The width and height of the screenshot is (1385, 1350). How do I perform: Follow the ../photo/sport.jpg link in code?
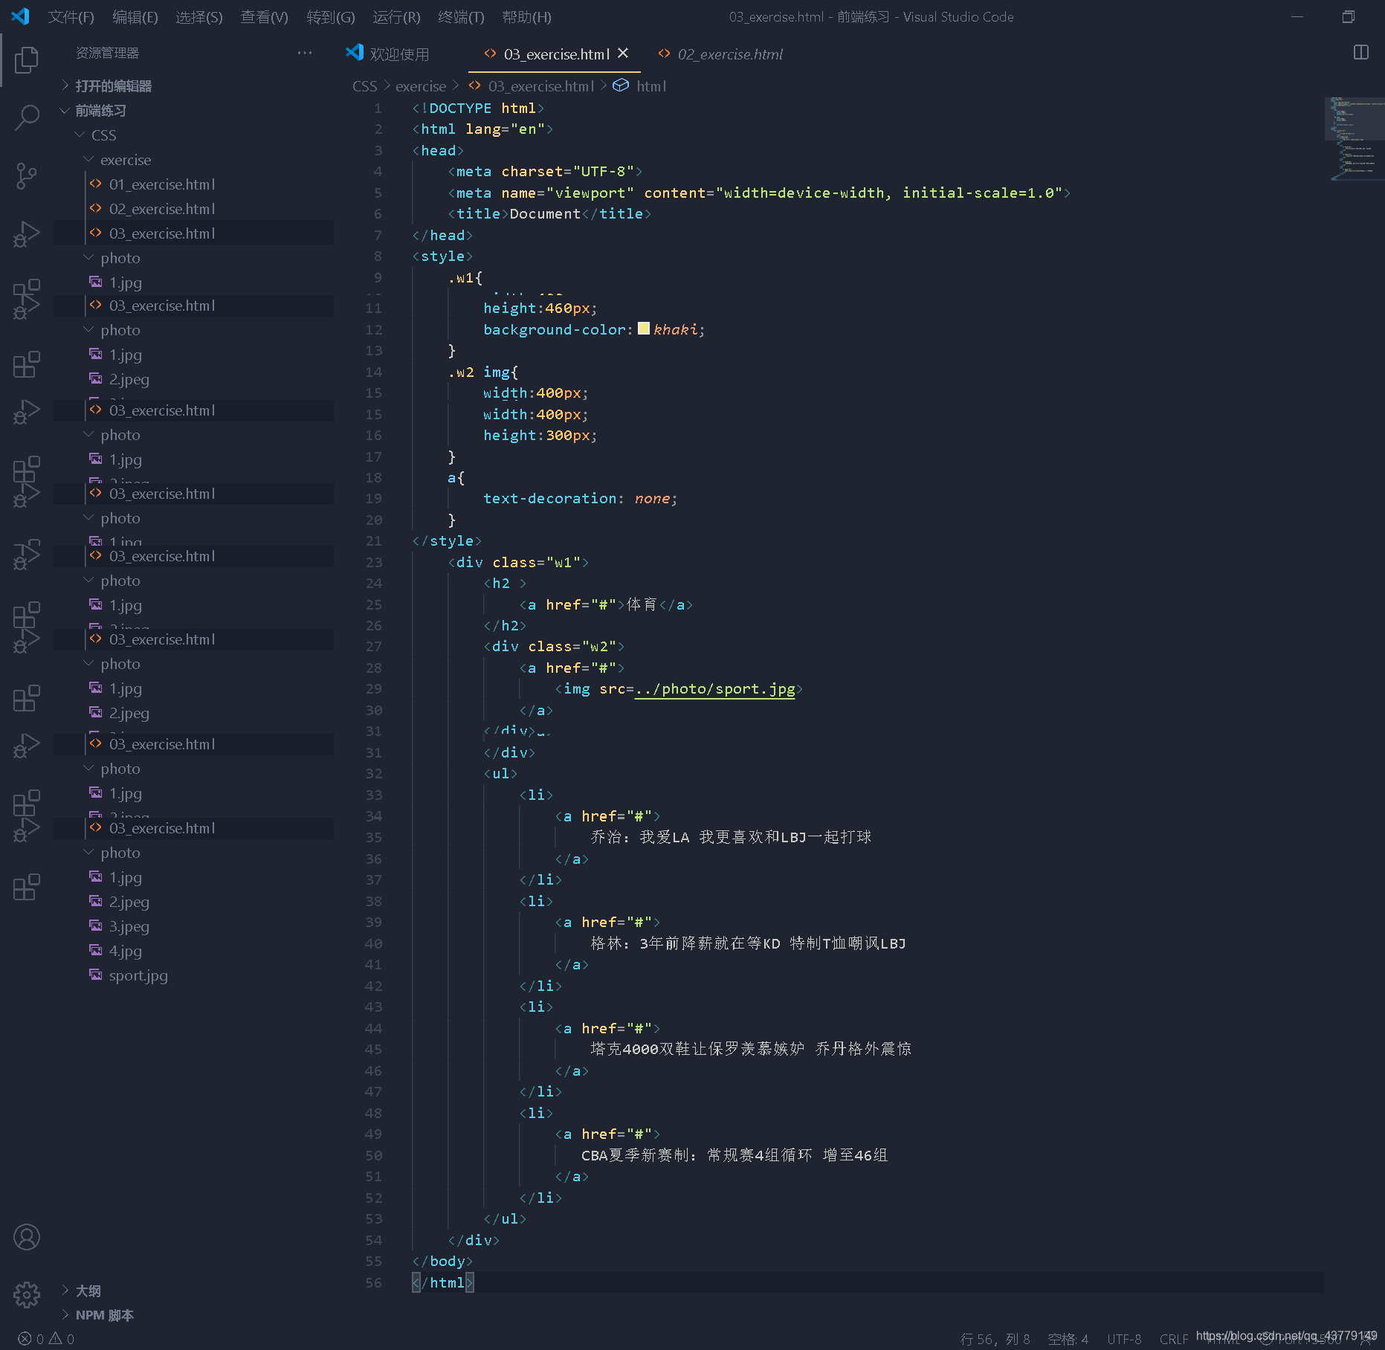point(714,689)
